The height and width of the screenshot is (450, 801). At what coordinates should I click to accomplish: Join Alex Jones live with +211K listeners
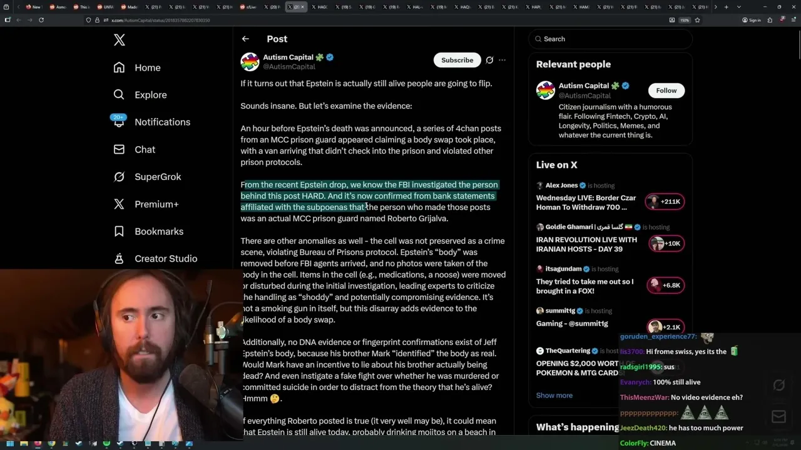point(665,202)
